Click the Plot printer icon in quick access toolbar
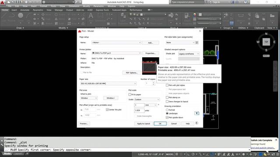This screenshot has width=280, height=157. pyautogui.click(x=26, y=2)
